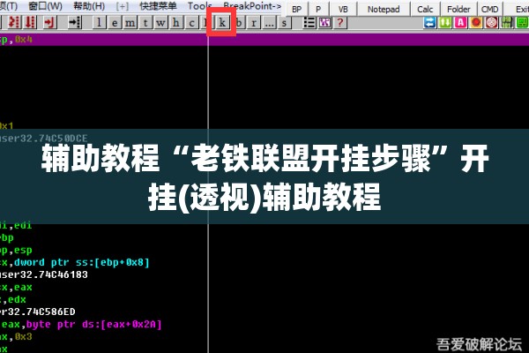Open the 窗口(W) menu
Image resolution: width=529 pixels, height=353 pixels.
coord(45,6)
